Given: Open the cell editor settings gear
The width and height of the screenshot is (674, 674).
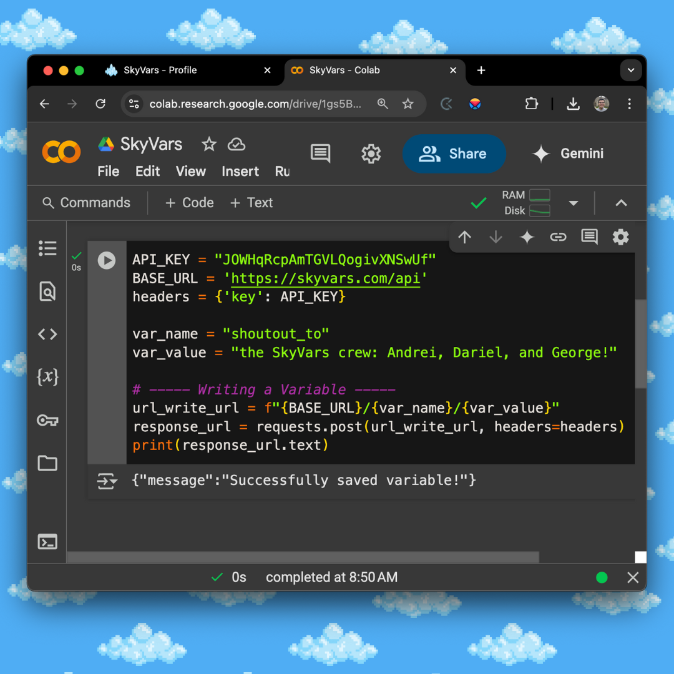Looking at the screenshot, I should point(620,237).
